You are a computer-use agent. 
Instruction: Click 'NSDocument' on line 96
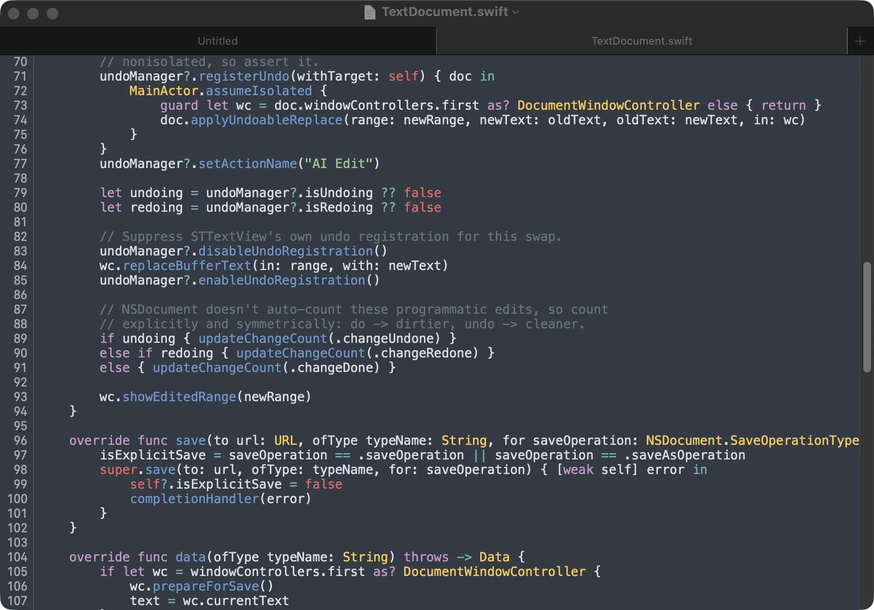coord(684,441)
